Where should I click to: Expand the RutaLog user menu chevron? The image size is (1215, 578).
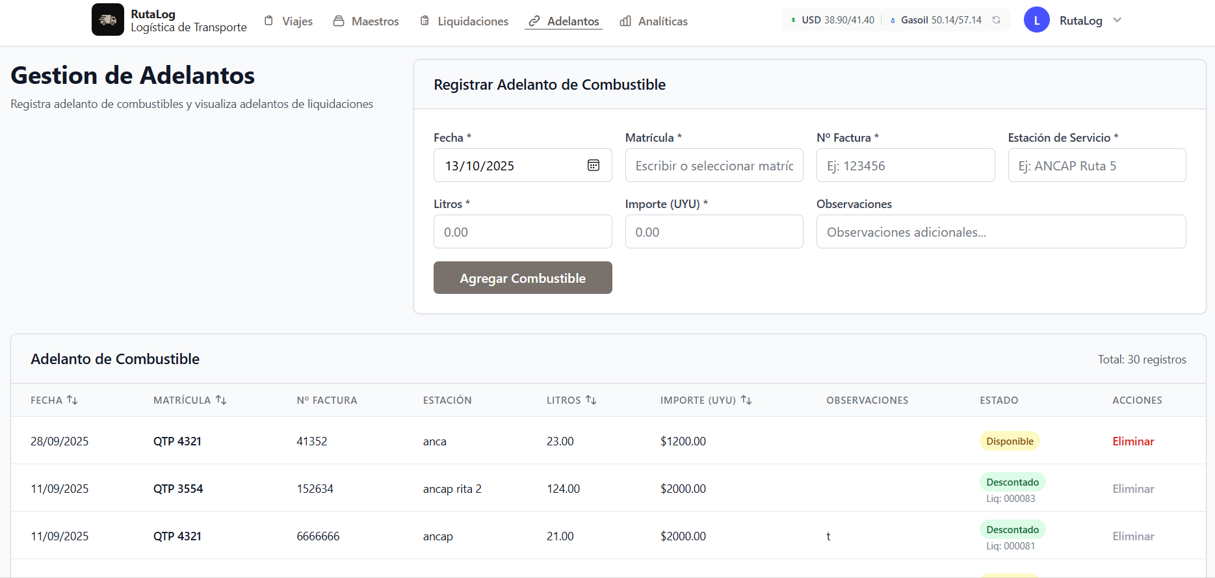(1117, 20)
